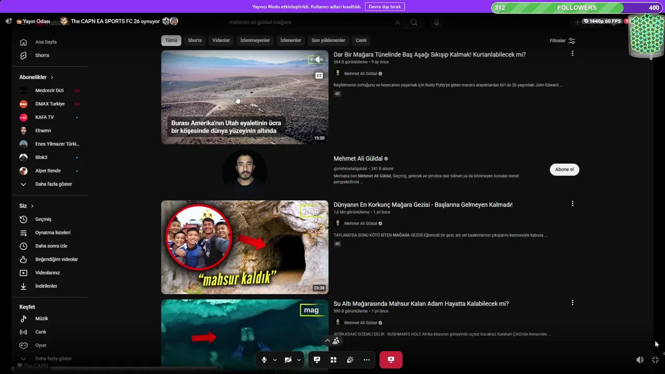
Task: Open the activities shapes icon
Action: pyautogui.click(x=334, y=359)
